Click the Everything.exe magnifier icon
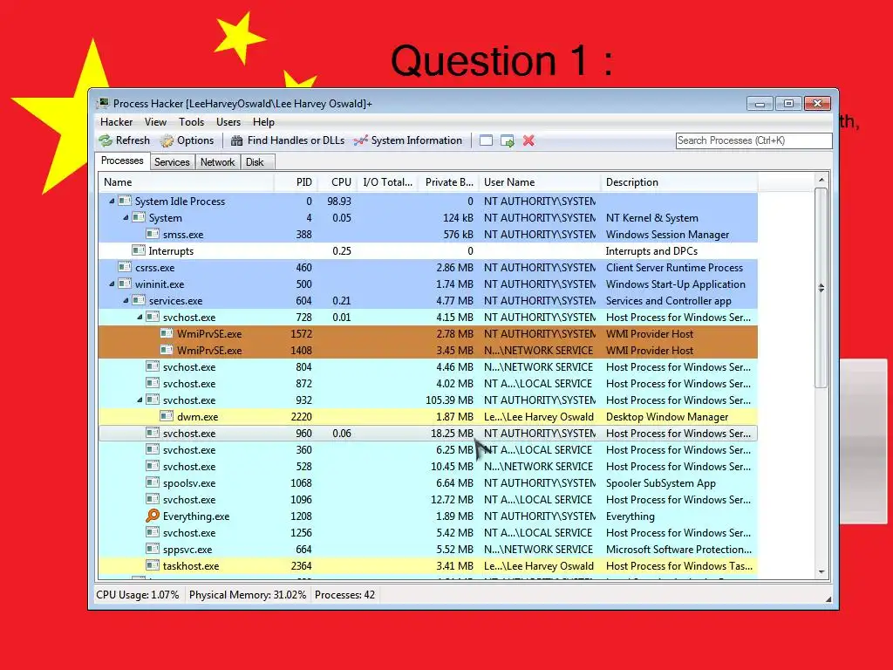Image resolution: width=893 pixels, height=670 pixels. coord(152,516)
